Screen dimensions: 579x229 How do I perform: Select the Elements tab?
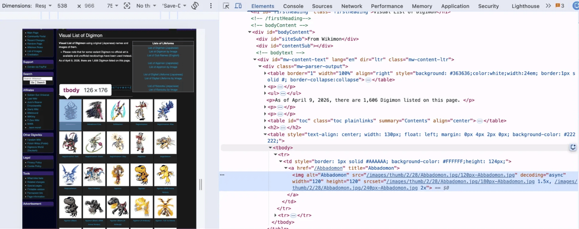coord(263,6)
